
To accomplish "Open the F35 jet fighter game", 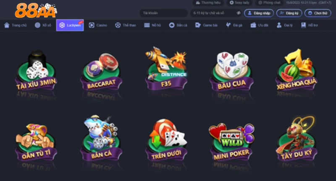I will pyautogui.click(x=166, y=68).
